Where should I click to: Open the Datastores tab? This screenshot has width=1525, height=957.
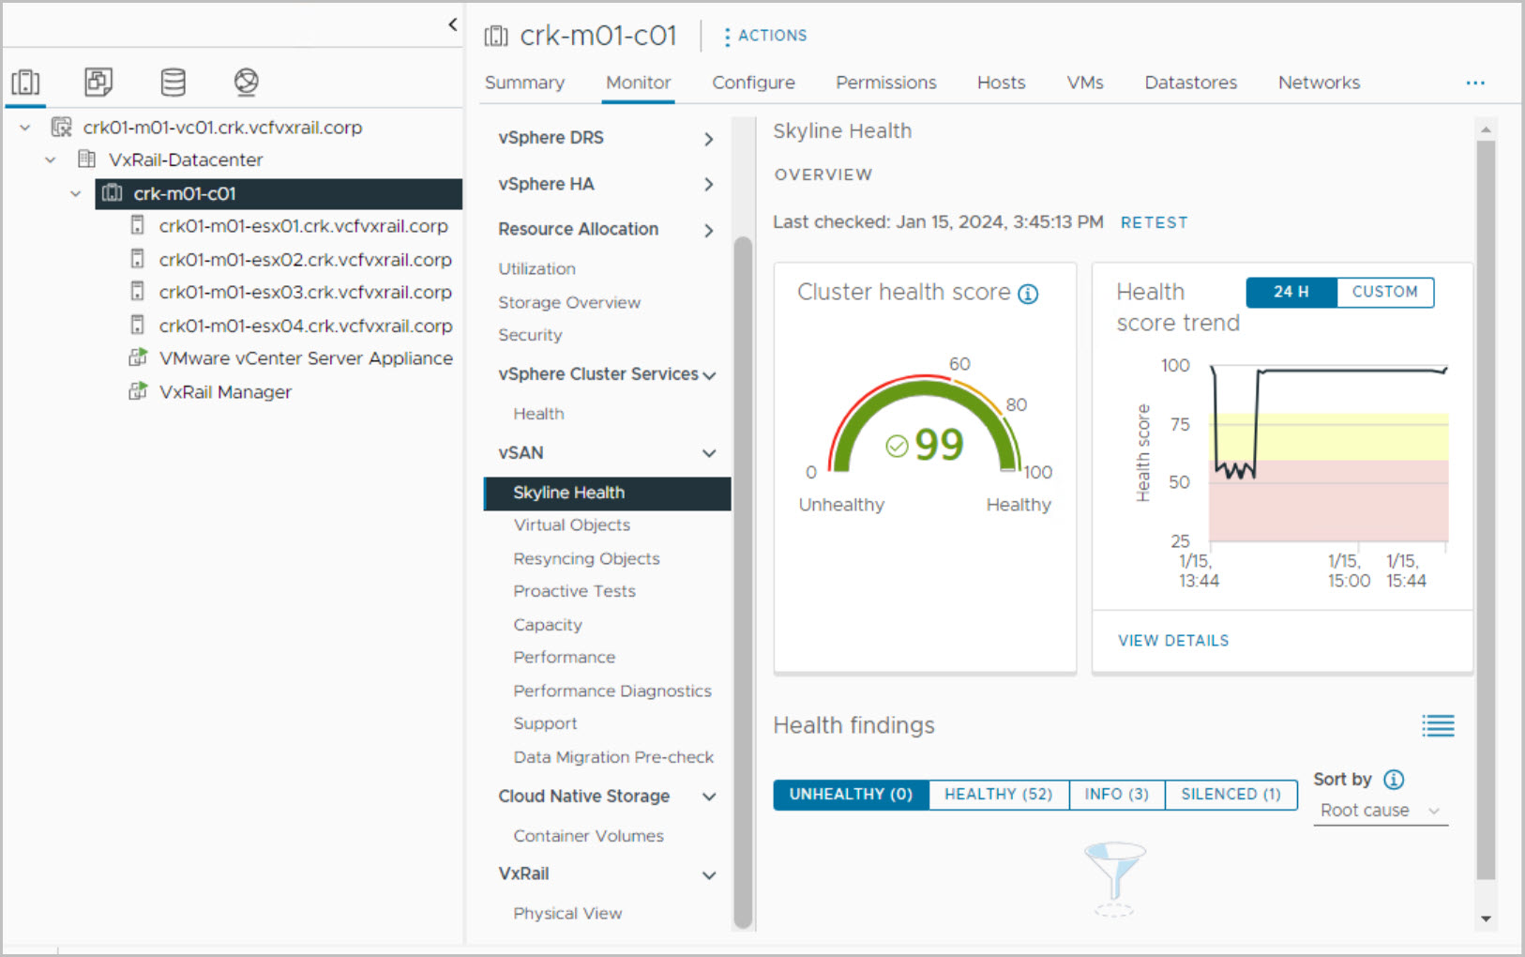pyautogui.click(x=1190, y=83)
